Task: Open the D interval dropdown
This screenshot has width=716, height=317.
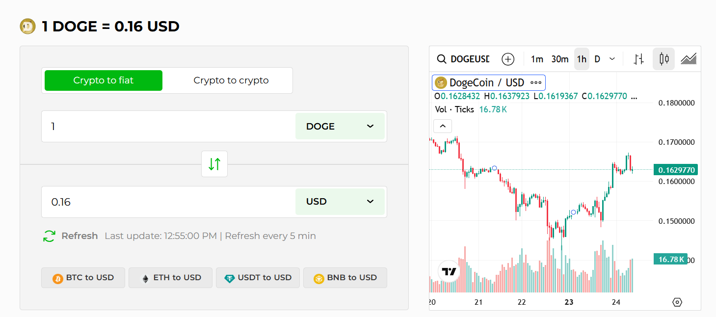Action: (605, 59)
